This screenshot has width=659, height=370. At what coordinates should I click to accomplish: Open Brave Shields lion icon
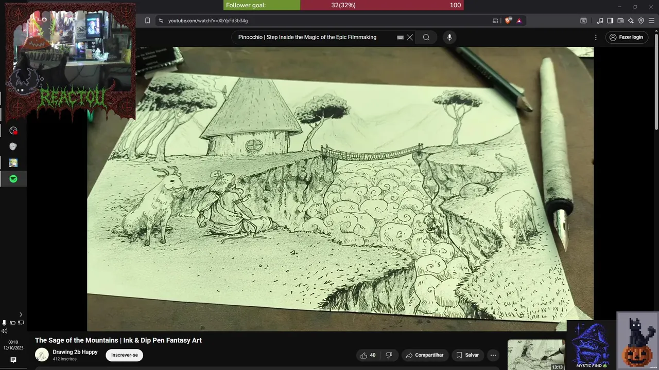click(x=508, y=21)
